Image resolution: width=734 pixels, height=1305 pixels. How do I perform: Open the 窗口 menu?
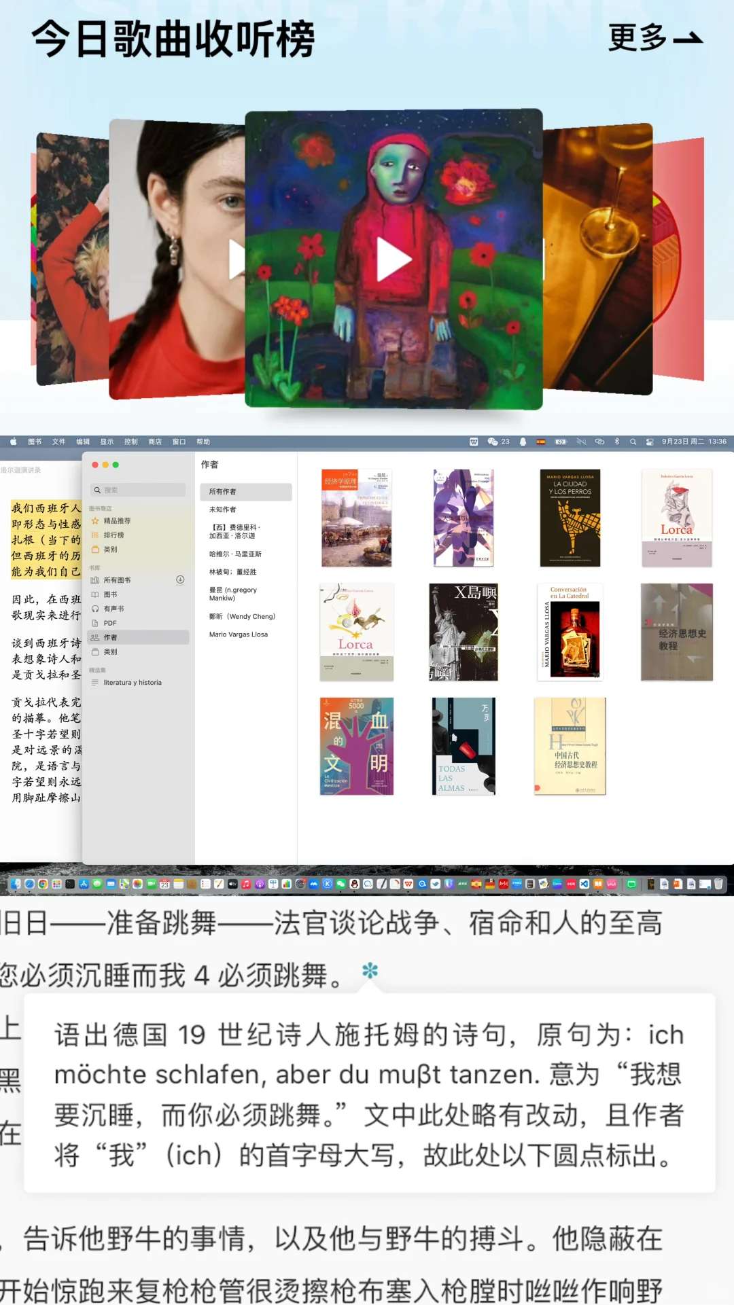click(x=179, y=442)
